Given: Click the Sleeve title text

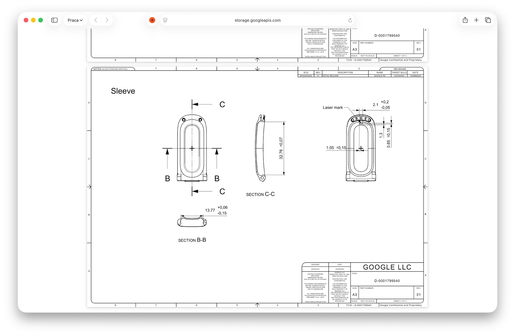Looking at the screenshot, I should pos(123,91).
